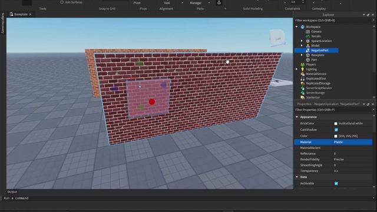This screenshot has width=377, height=212.
Task: Click the green Terrain icon
Action: [x=307, y=37]
